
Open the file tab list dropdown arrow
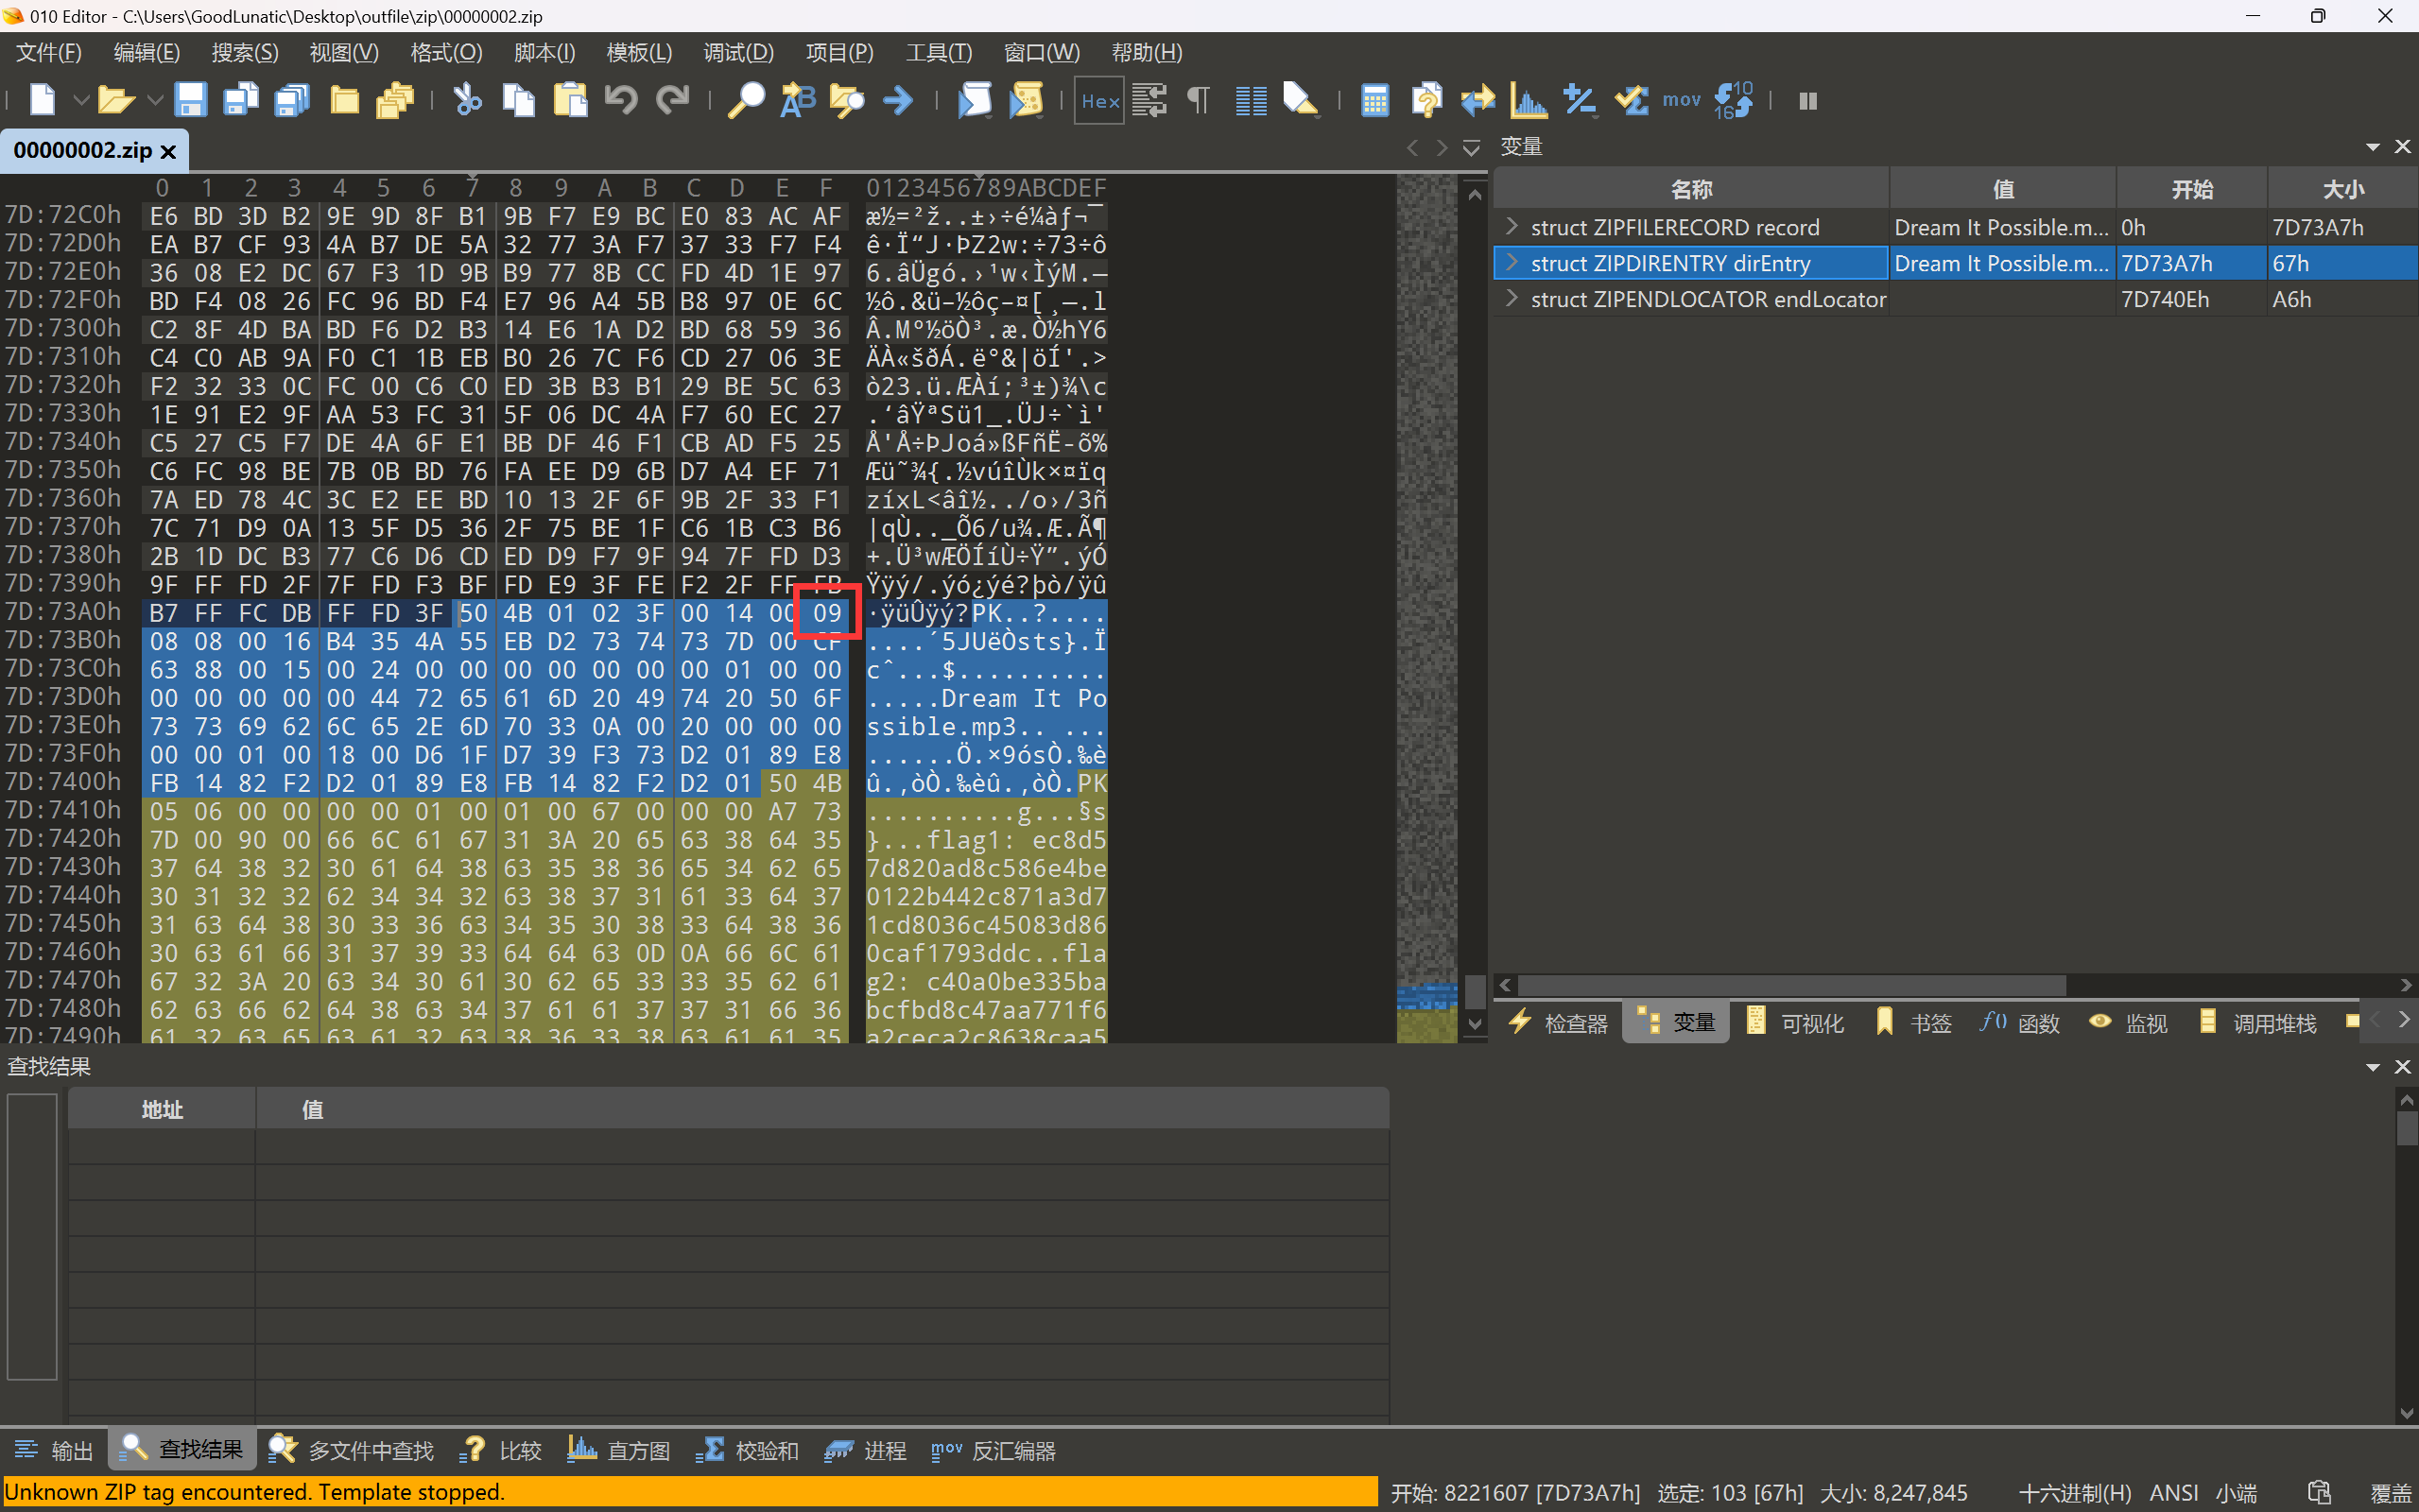[1471, 148]
